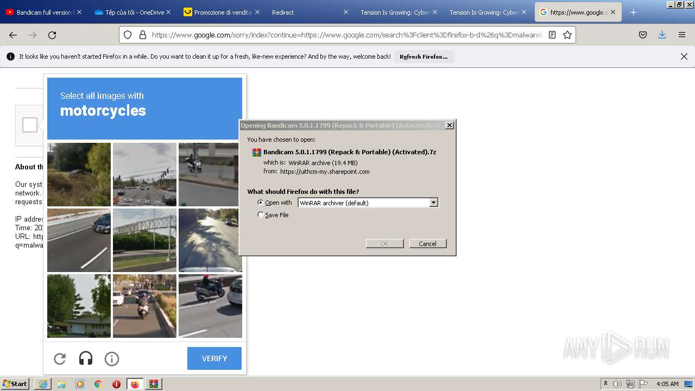Image resolution: width=695 pixels, height=391 pixels.
Task: Open Windows Explorer folder from taskbar
Action: (61, 384)
